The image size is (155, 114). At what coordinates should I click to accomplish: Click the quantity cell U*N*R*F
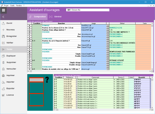coord(142,80)
